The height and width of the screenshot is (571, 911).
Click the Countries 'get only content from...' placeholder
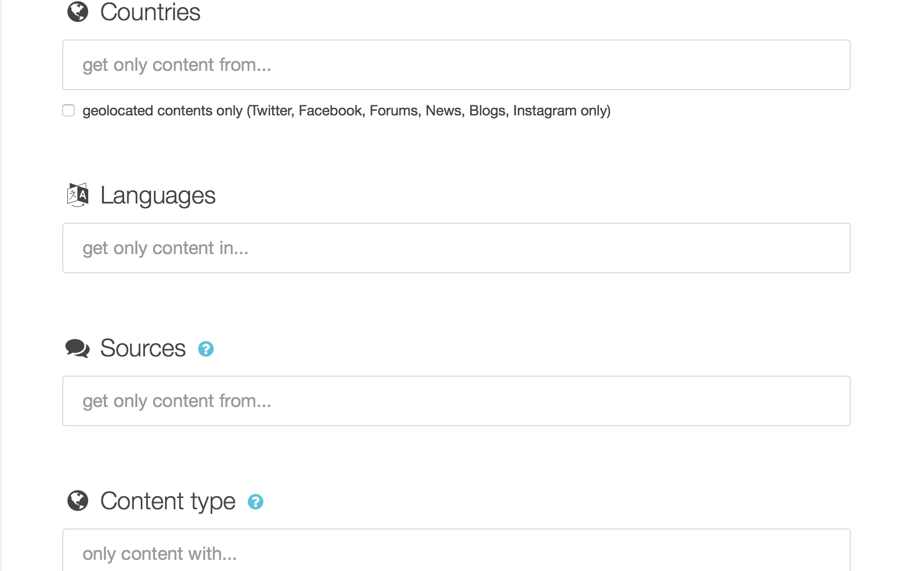(177, 65)
